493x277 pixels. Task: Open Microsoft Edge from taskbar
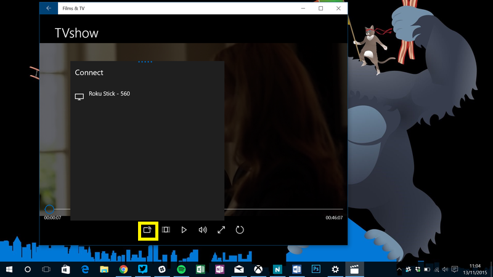[x=85, y=270]
